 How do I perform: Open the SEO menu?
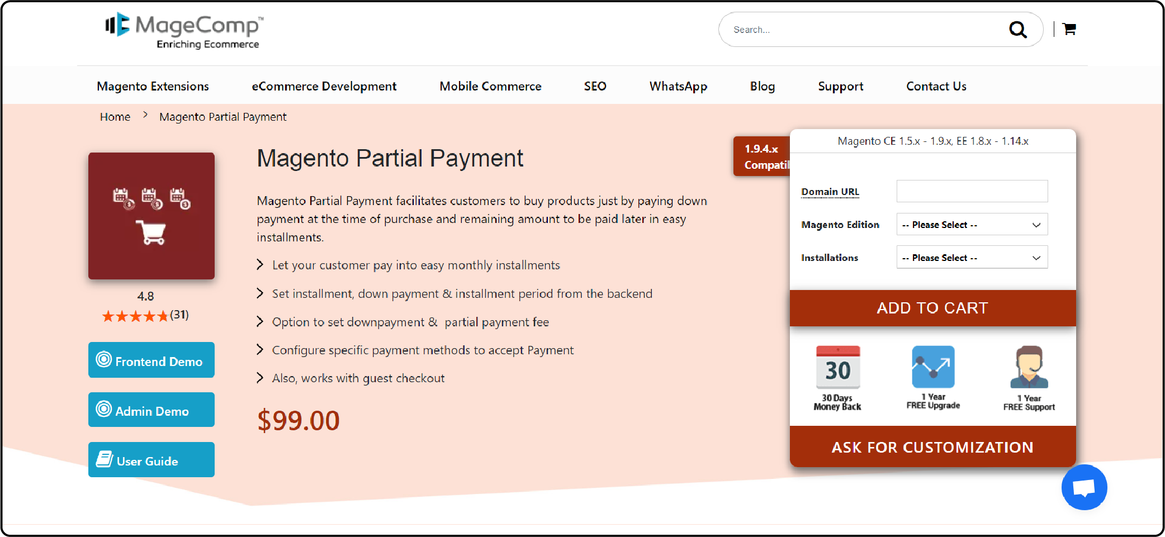pos(595,86)
